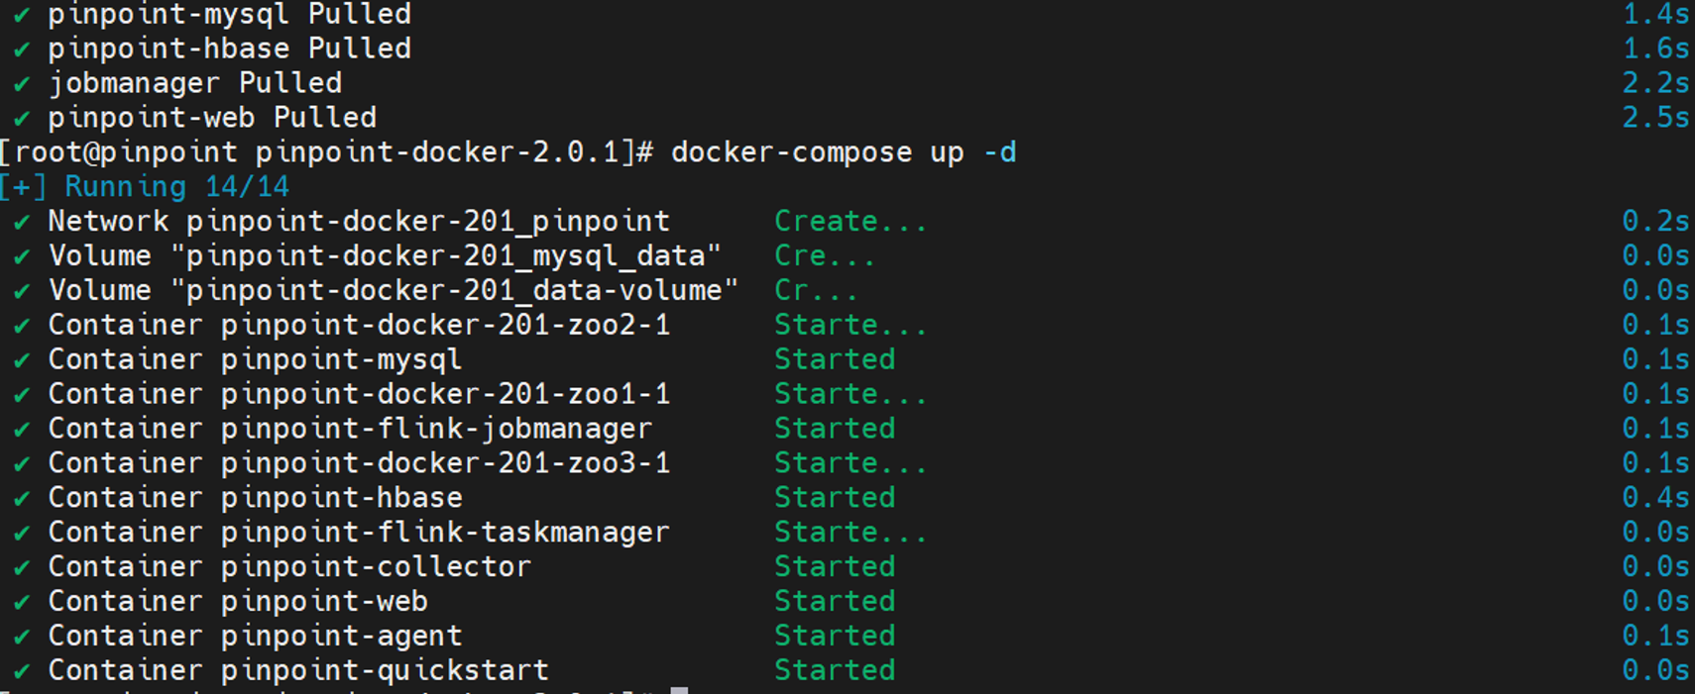Click the checkmark next to Container pinpoint-web

pos(21,603)
